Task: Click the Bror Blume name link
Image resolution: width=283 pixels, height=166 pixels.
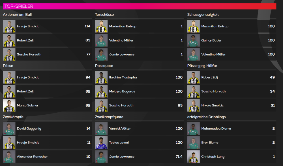Action: point(210,143)
